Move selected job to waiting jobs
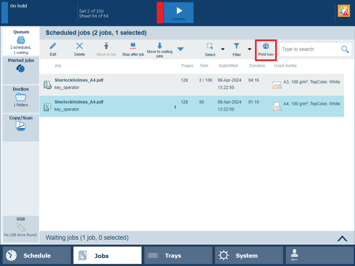The image size is (355, 266). 159,46
